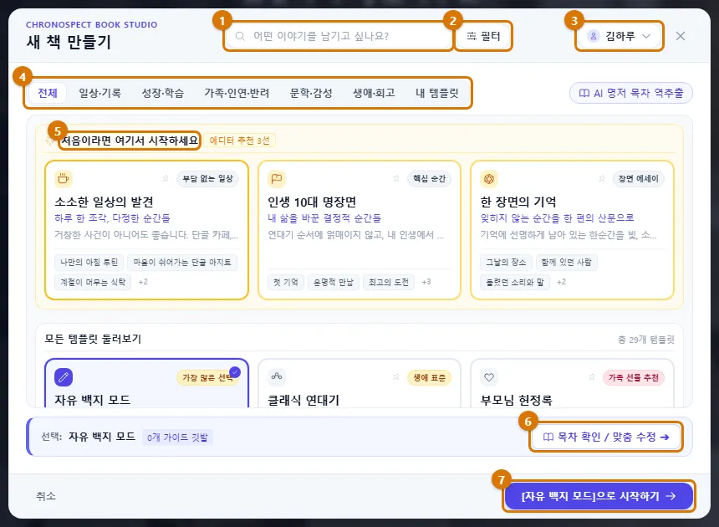Click the 운명적 만남 chip
The height and width of the screenshot is (527, 719).
334,282
